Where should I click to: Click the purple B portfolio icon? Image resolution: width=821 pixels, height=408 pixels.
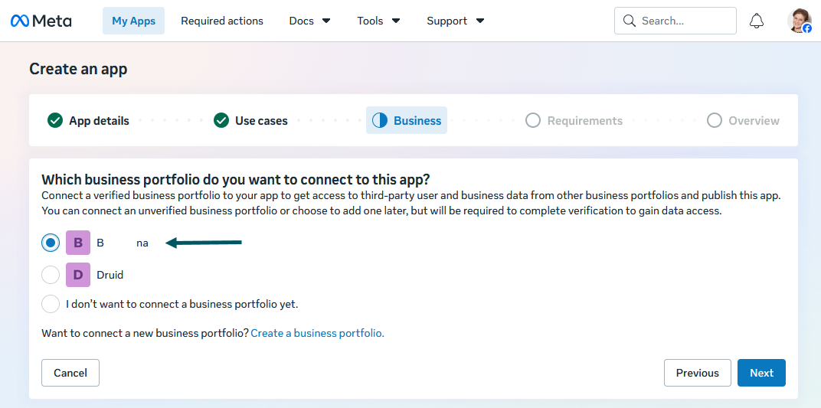(78, 243)
